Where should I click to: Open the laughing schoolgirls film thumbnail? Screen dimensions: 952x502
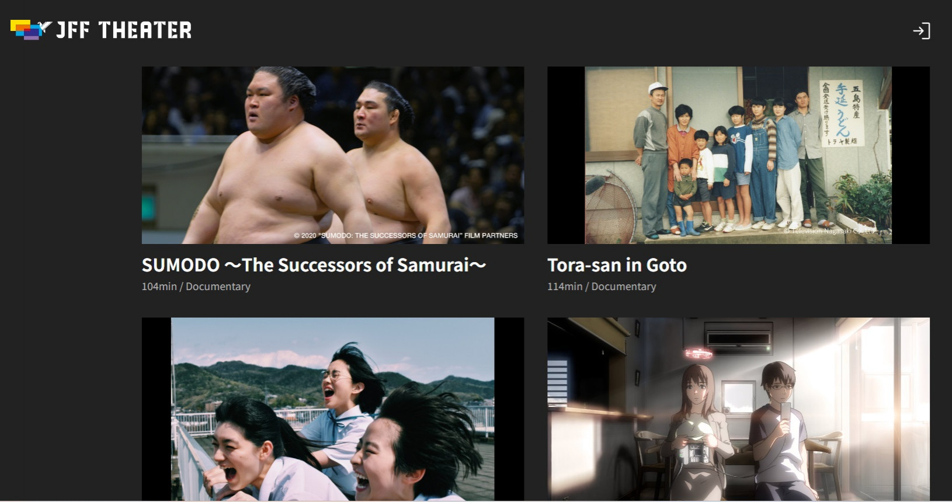tap(333, 409)
